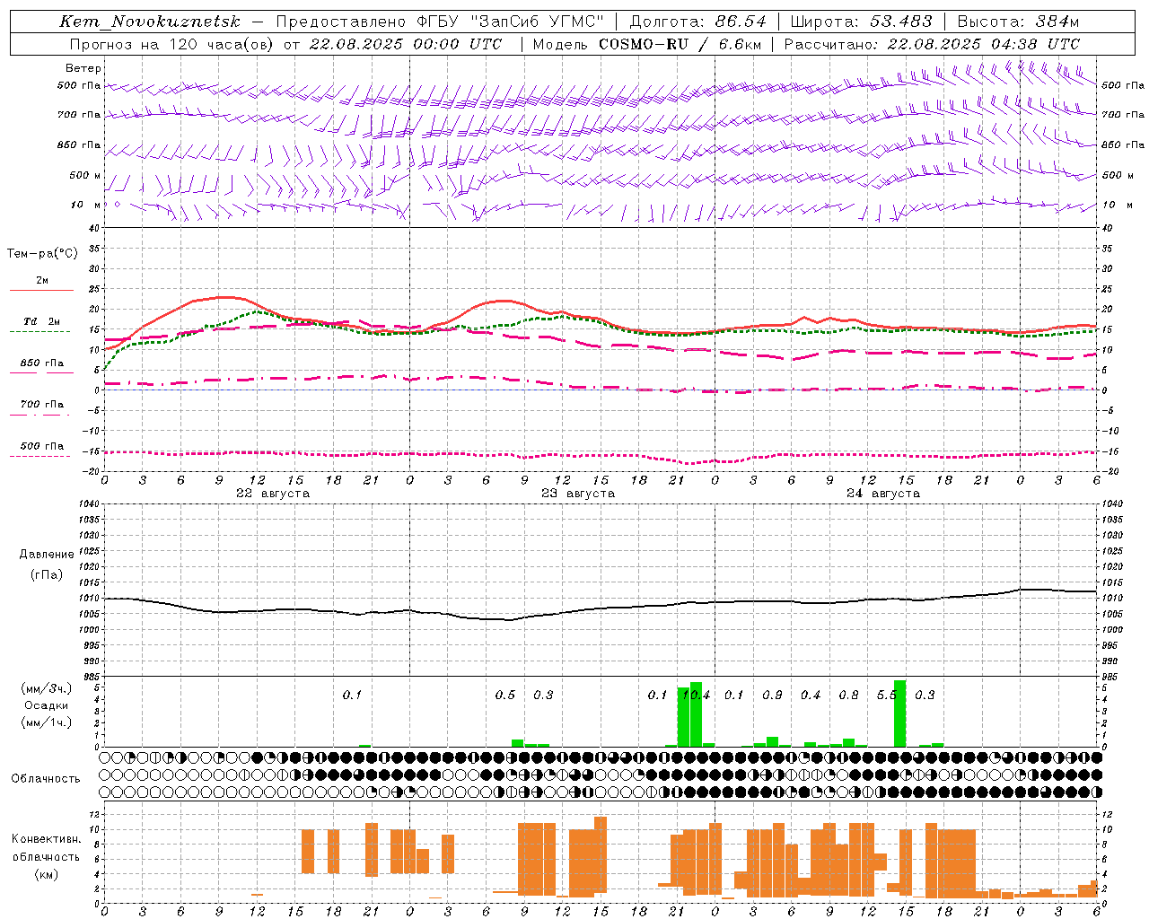Click the "5.5" precipitation value
Screen dimensions: 1149x919
(x=887, y=695)
